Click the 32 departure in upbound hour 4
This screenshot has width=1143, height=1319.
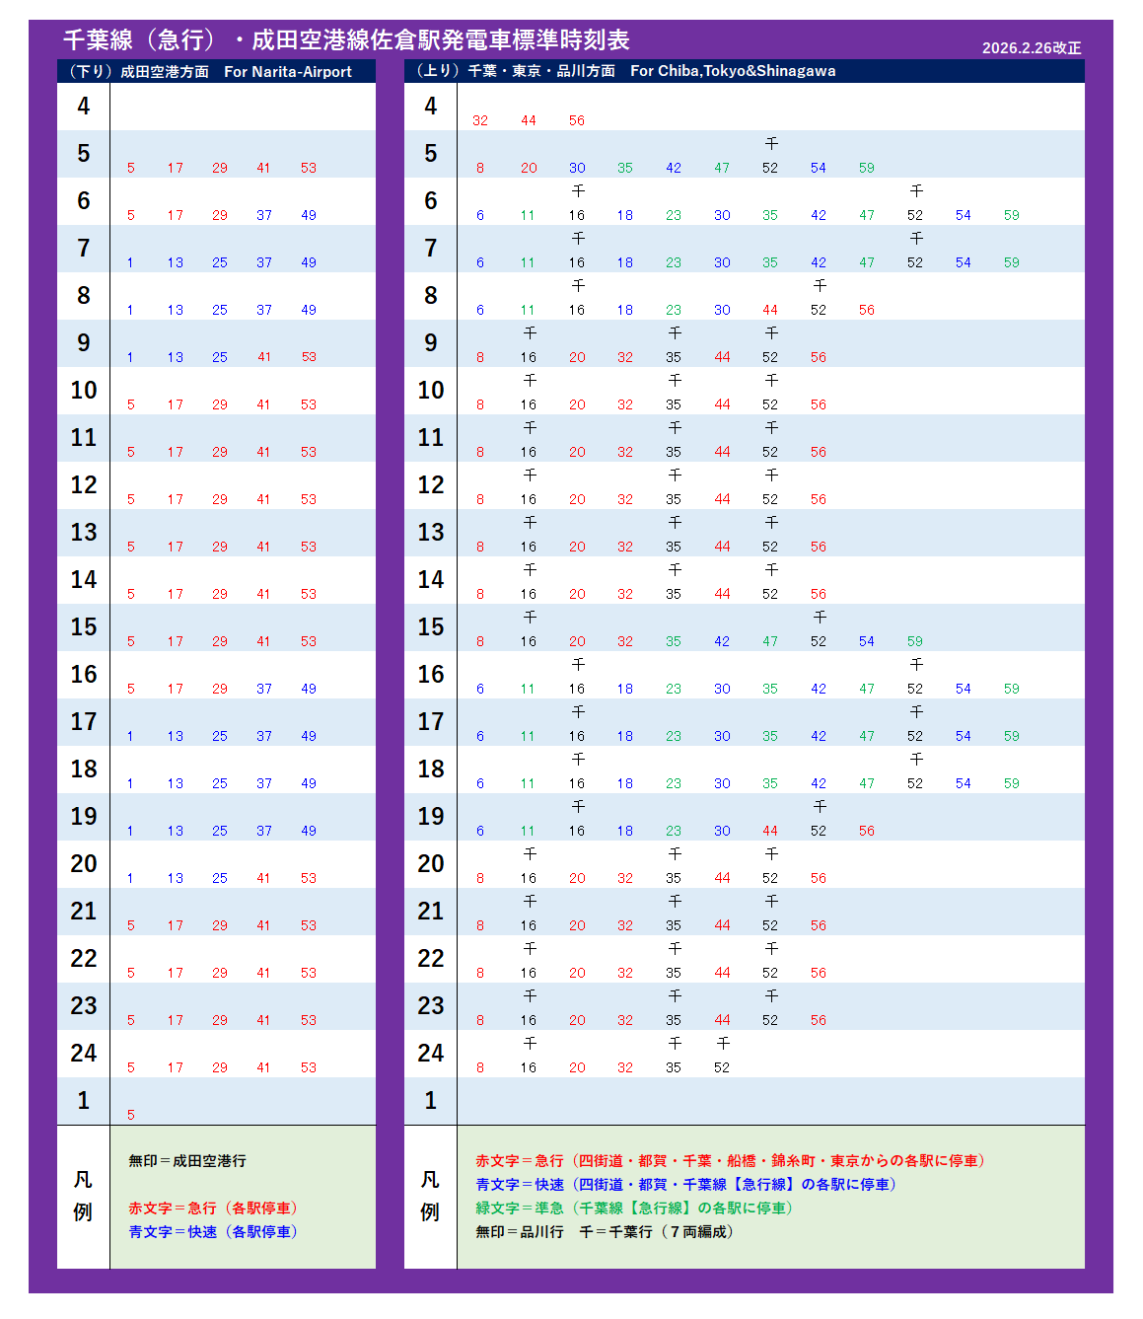point(480,120)
